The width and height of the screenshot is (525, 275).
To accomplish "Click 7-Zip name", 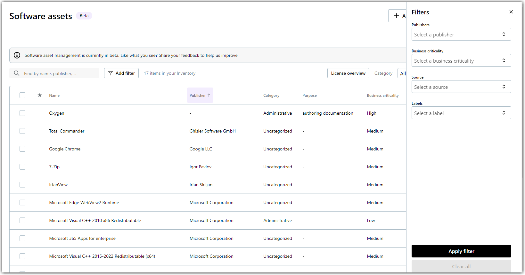I will coord(54,167).
